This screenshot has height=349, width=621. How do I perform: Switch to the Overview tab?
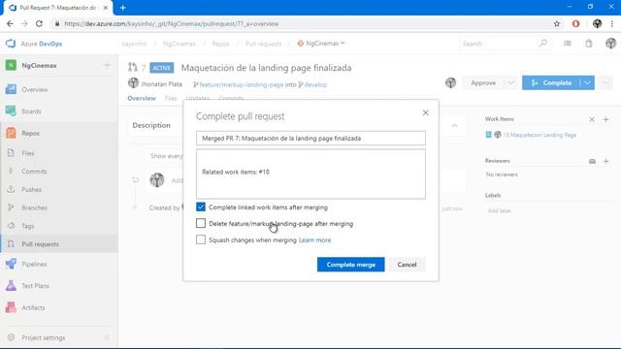(142, 98)
